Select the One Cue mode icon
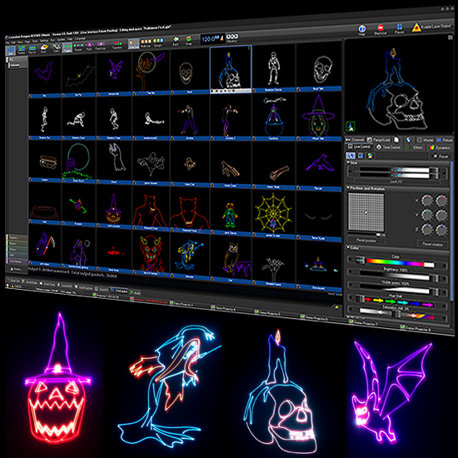The height and width of the screenshot is (458, 458). [x=134, y=44]
